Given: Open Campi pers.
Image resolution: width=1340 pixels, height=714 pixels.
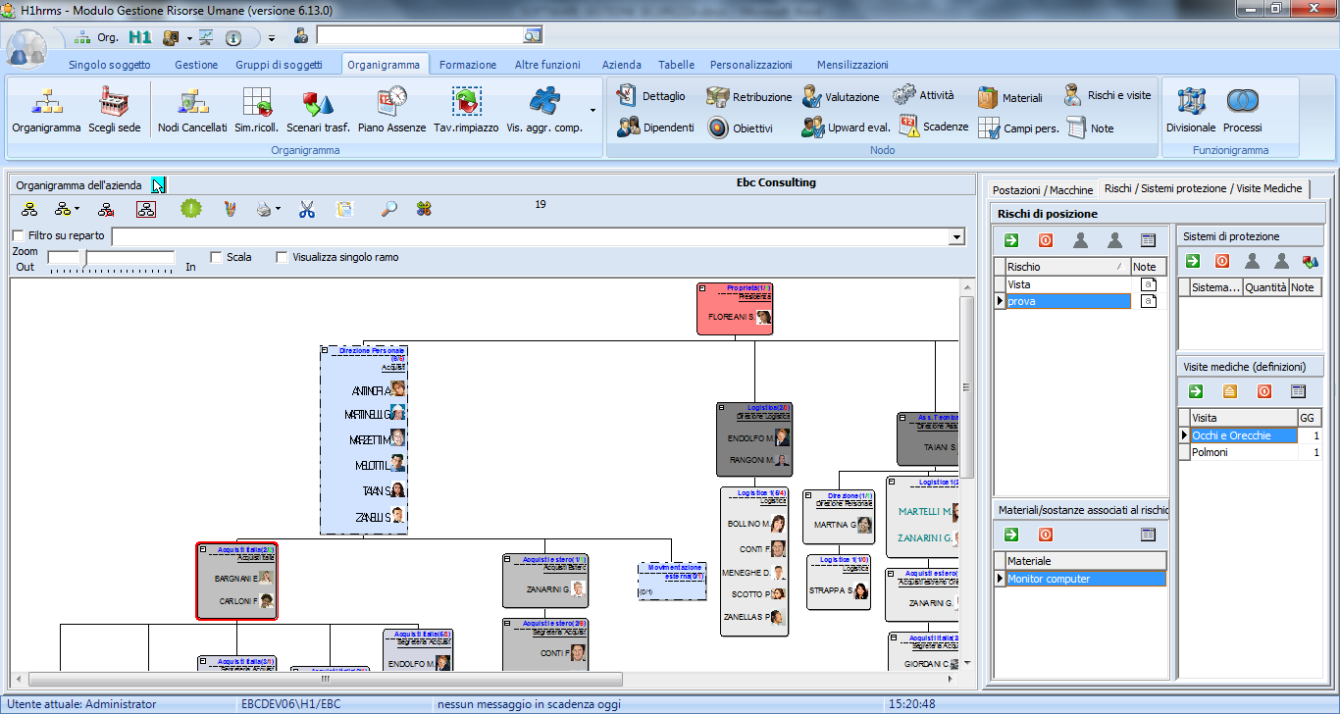Looking at the screenshot, I should click(x=1018, y=127).
